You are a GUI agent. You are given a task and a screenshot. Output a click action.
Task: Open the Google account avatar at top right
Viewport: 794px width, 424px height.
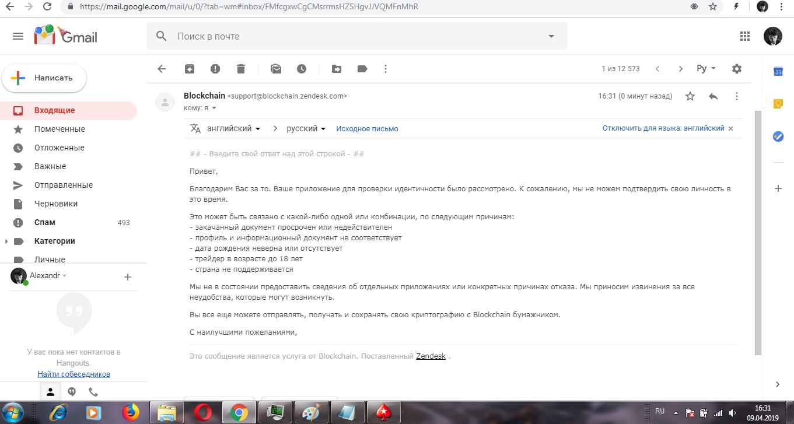(773, 36)
